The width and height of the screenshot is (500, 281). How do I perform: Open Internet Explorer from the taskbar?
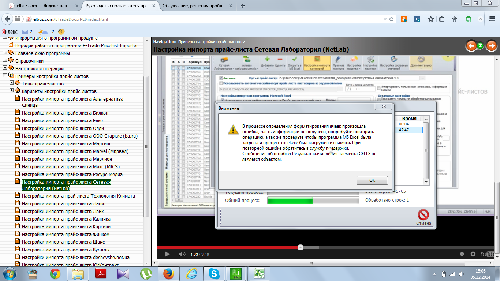191,273
